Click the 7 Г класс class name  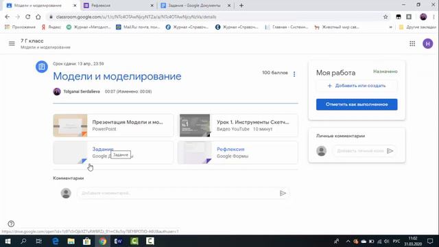coord(32,41)
